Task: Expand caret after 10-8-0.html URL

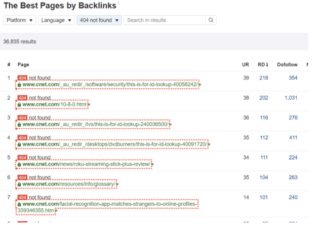Action: tap(89, 105)
